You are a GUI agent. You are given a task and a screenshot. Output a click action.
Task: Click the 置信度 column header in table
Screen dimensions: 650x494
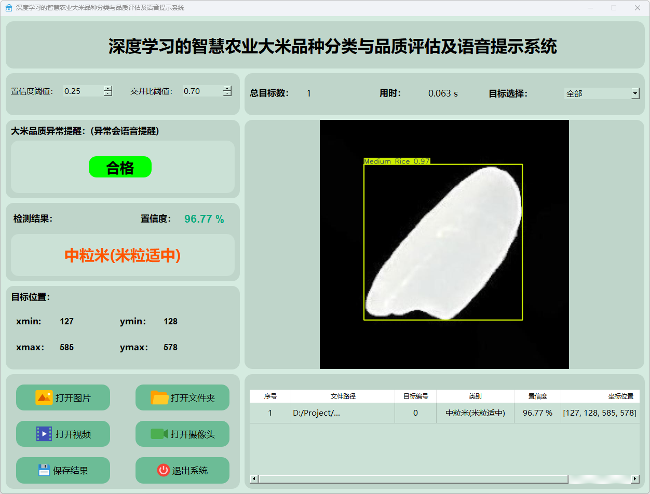tap(537, 396)
